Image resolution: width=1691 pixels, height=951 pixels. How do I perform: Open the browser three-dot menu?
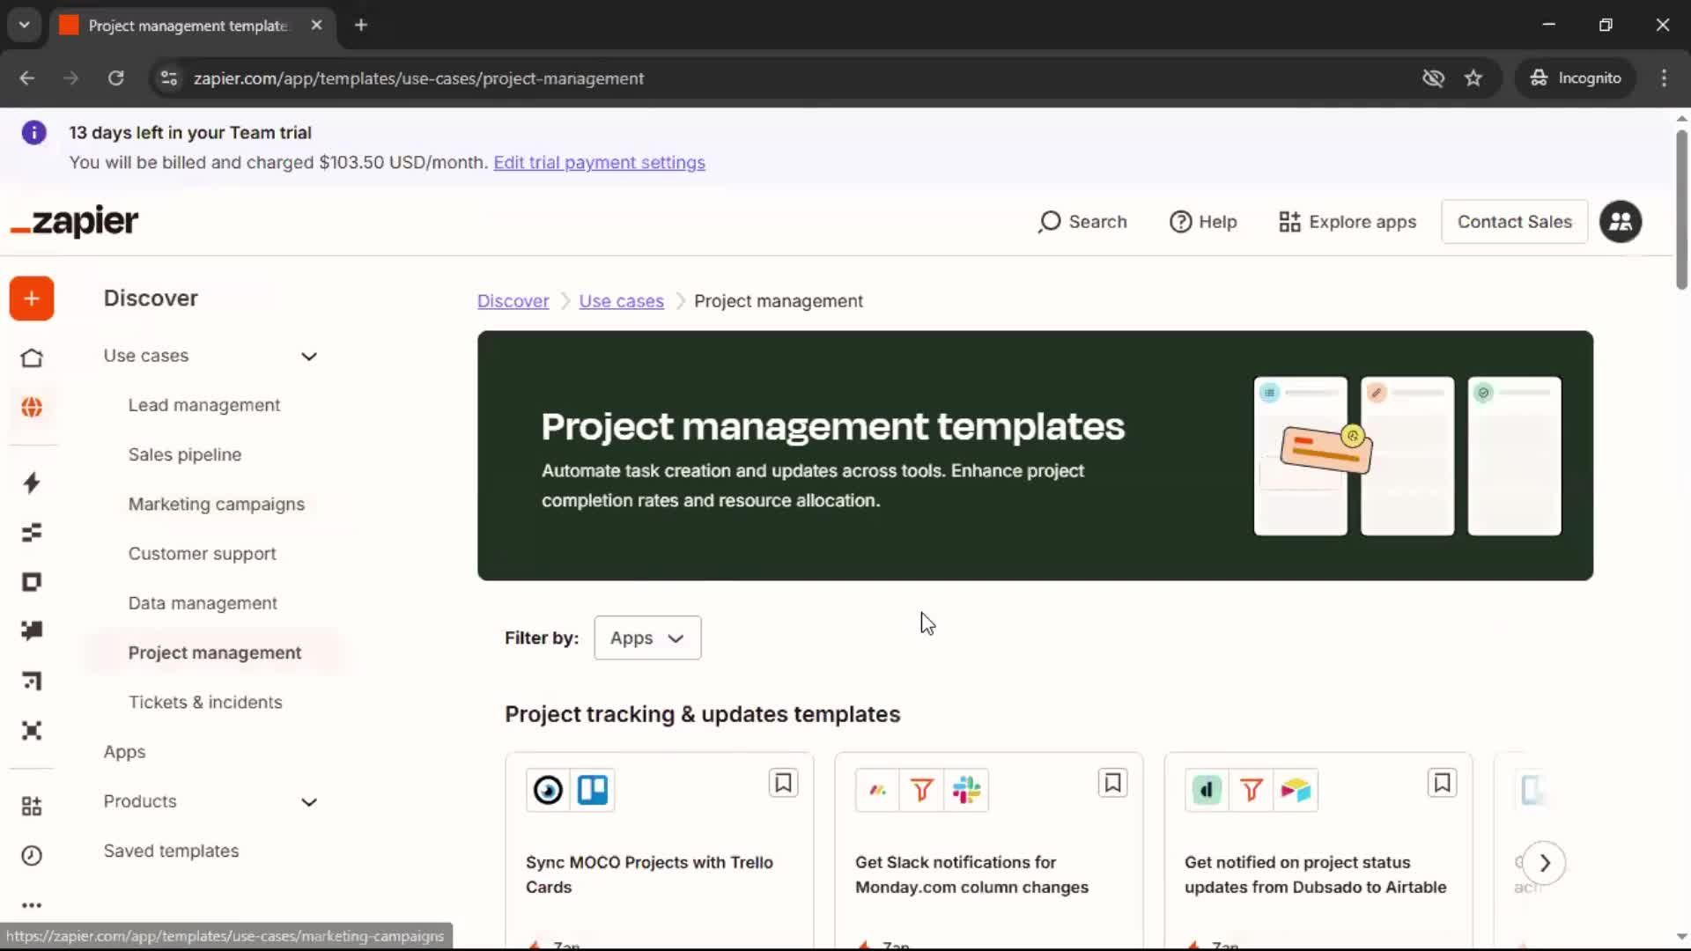1664,78
